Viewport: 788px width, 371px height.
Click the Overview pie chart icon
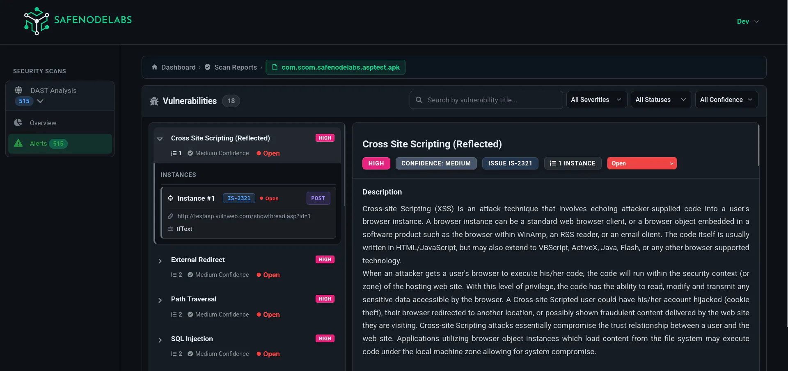18,122
